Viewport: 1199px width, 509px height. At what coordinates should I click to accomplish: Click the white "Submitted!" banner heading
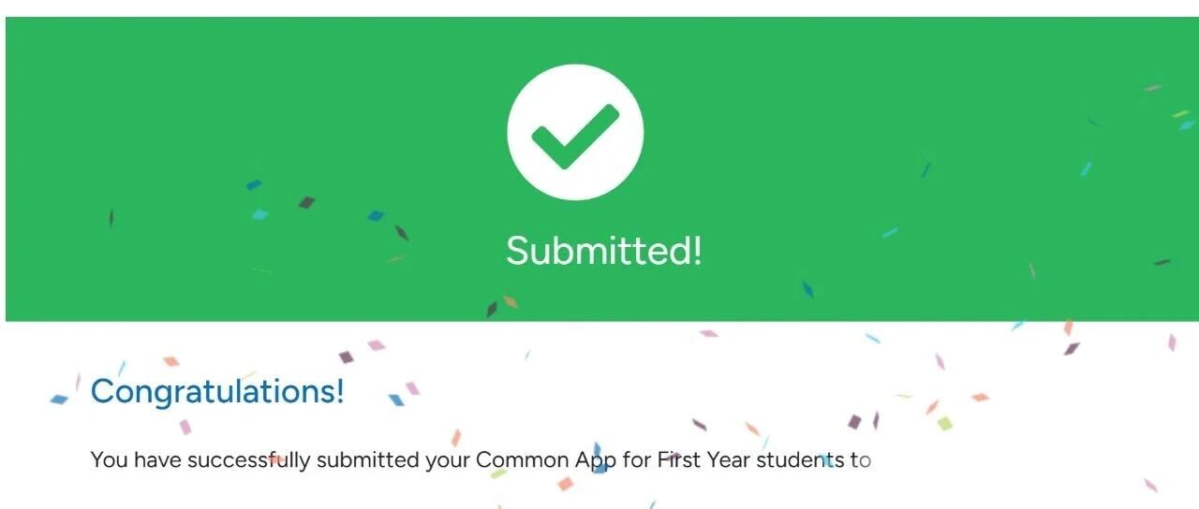click(x=603, y=251)
